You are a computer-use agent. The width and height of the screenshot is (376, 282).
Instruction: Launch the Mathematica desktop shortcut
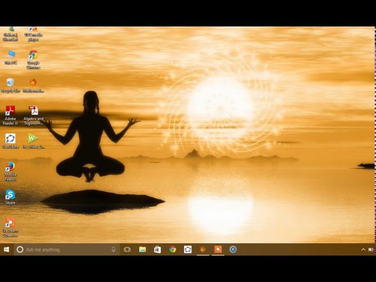click(33, 85)
